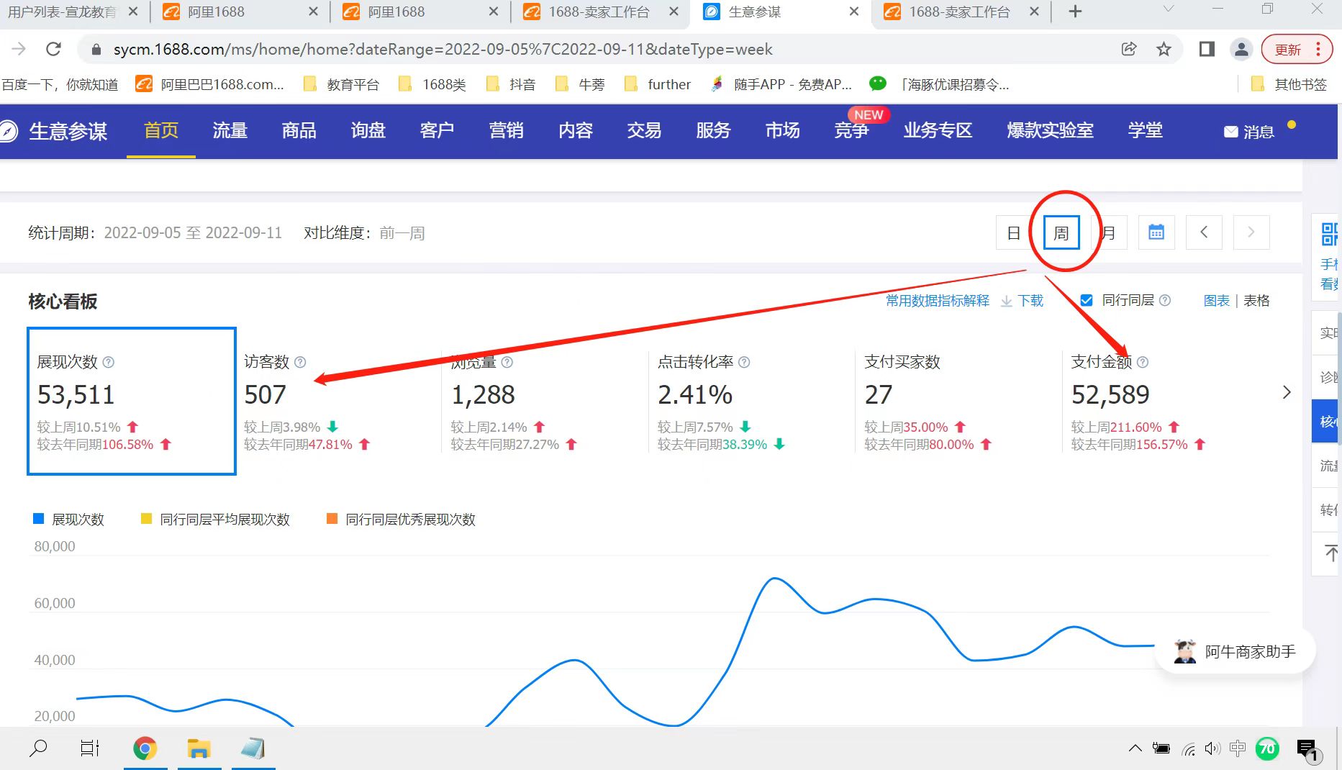Click the 常用数据指标解释 link
The width and height of the screenshot is (1342, 770).
[x=937, y=300]
